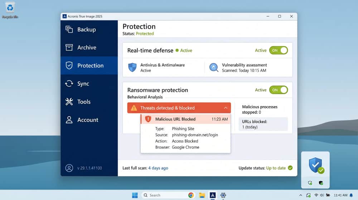Click the notification bell in system tray
358x200 pixels.
pyautogui.click(x=351, y=195)
